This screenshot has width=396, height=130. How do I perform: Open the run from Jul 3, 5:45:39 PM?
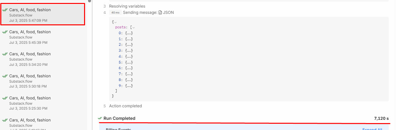point(44,37)
